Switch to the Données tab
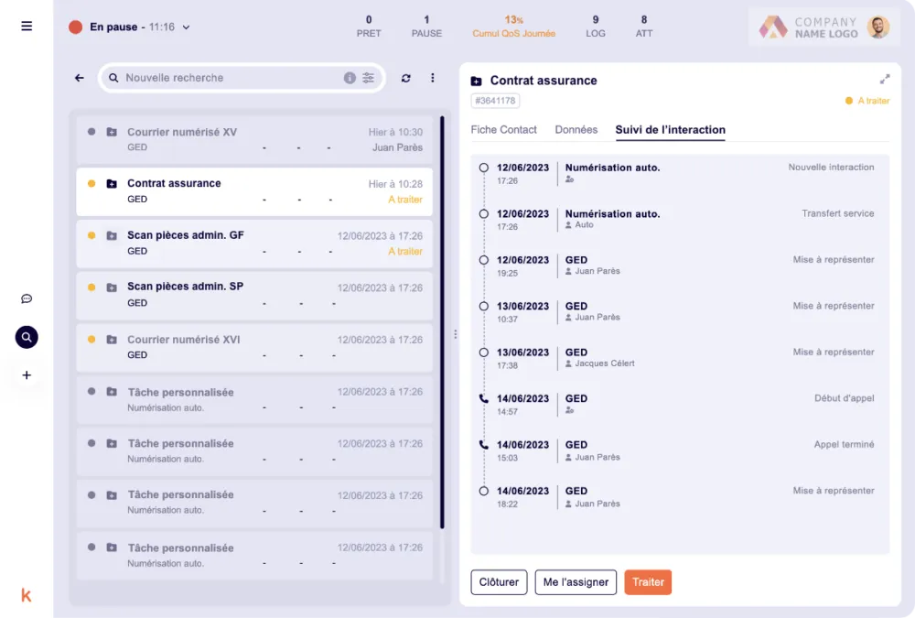915x618 pixels. point(576,130)
